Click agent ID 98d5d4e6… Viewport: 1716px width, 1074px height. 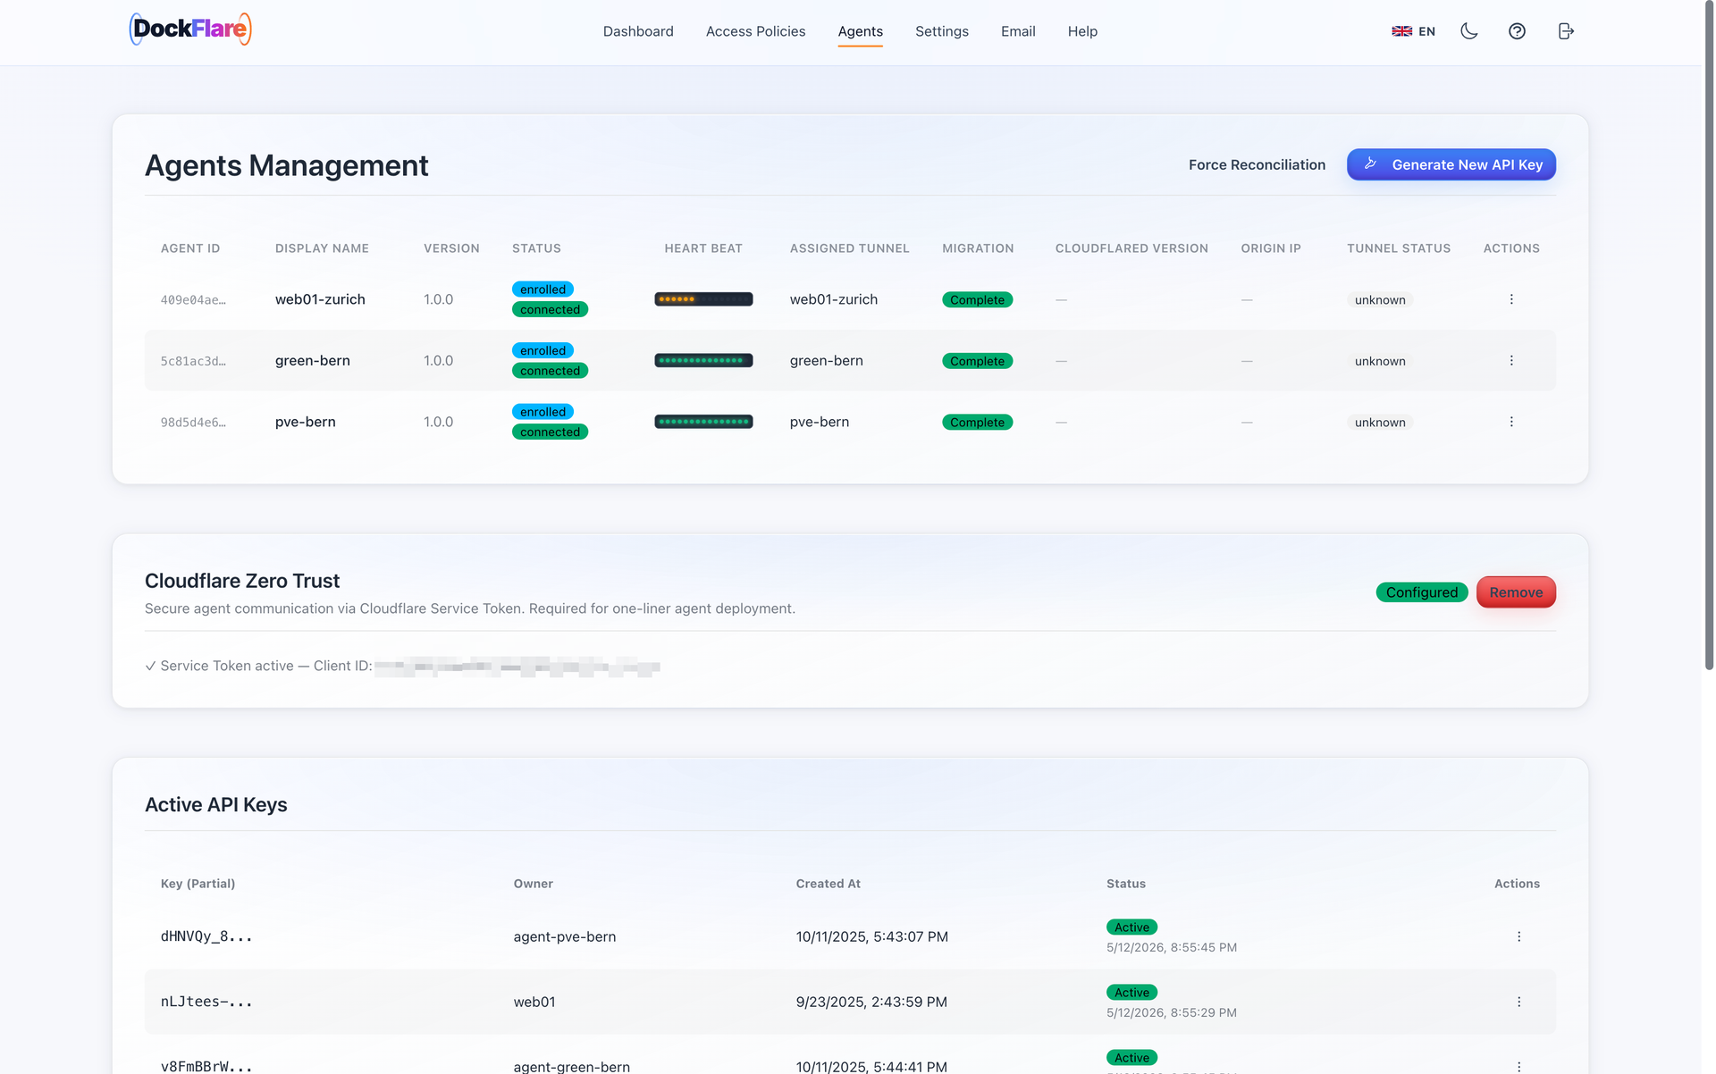tap(193, 423)
